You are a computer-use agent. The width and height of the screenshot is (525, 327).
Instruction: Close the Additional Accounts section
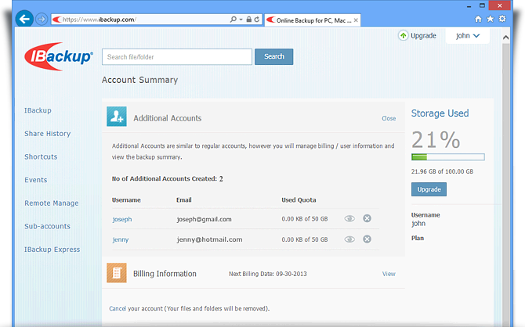[x=389, y=118]
